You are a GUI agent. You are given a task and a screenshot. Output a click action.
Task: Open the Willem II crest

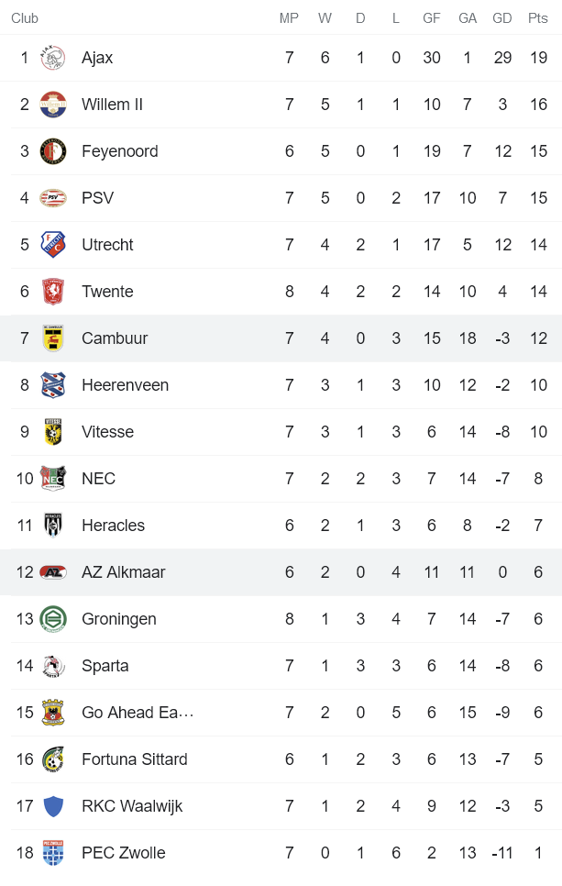tap(53, 104)
